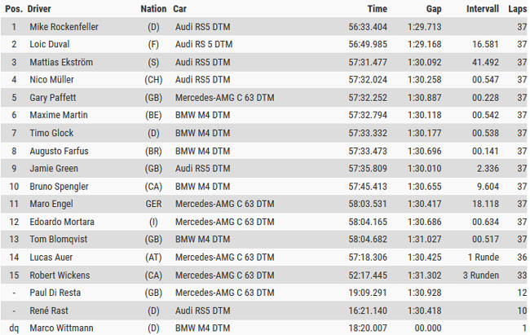The image size is (530, 335).
Task: Click on Paul Di Resta's name
Action: [x=55, y=293]
